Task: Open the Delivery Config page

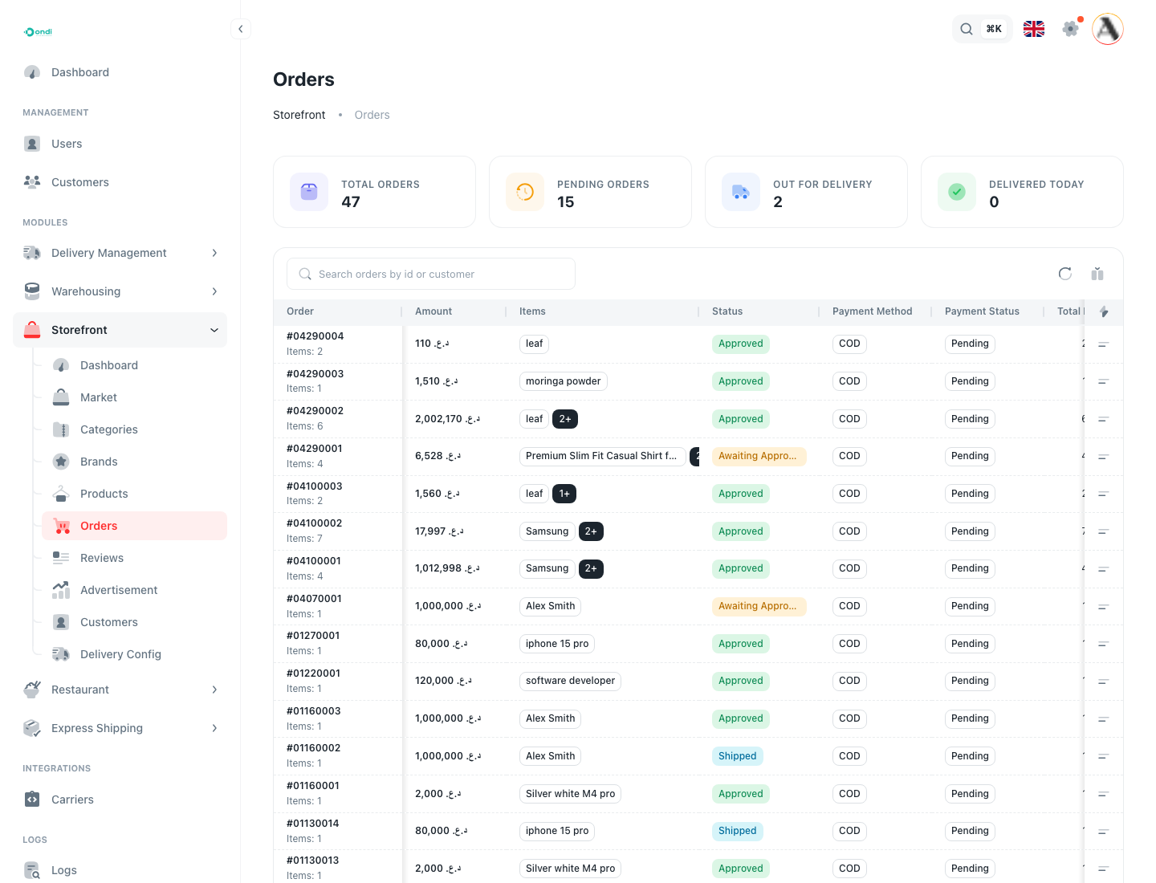Action: (134, 654)
